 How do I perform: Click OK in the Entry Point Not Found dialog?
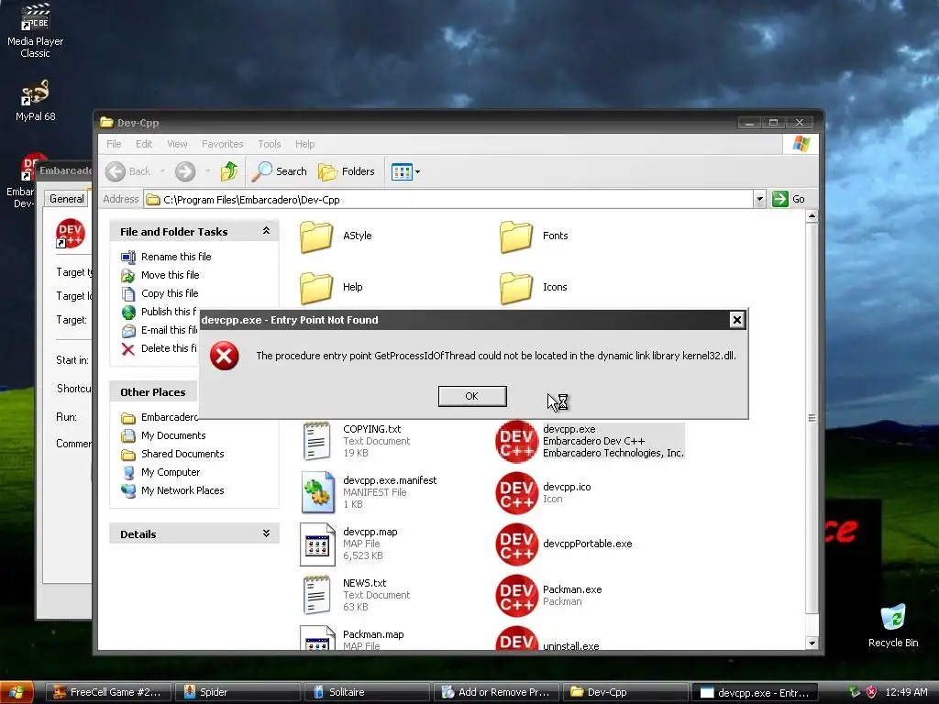tap(472, 396)
